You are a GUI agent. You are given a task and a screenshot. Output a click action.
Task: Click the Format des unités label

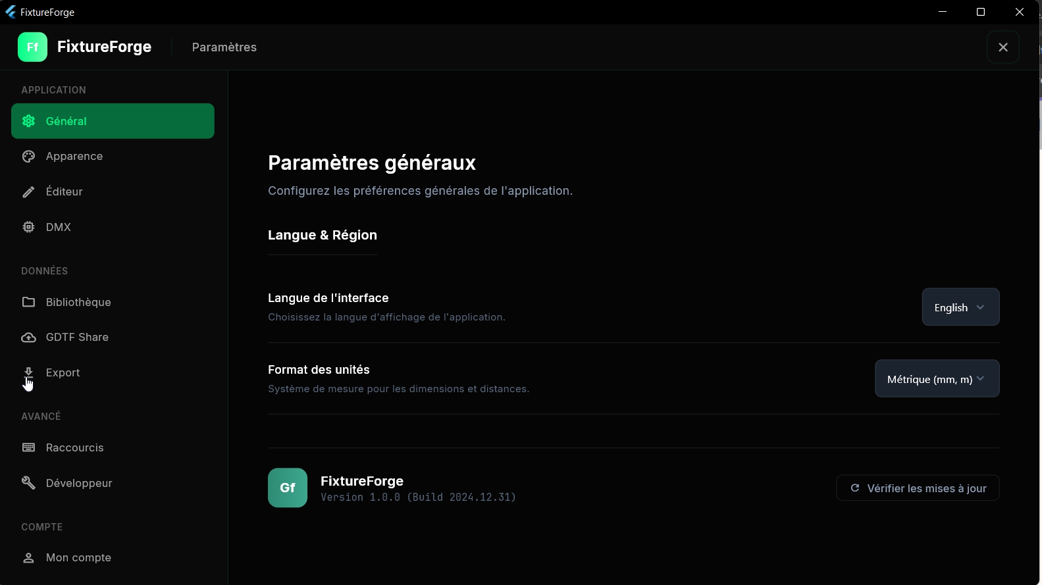pos(319,370)
